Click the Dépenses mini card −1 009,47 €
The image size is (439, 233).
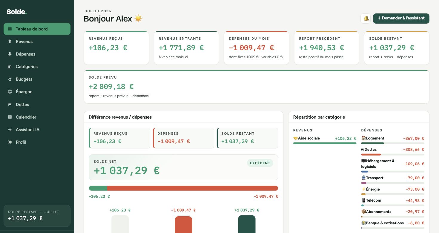pos(183,138)
